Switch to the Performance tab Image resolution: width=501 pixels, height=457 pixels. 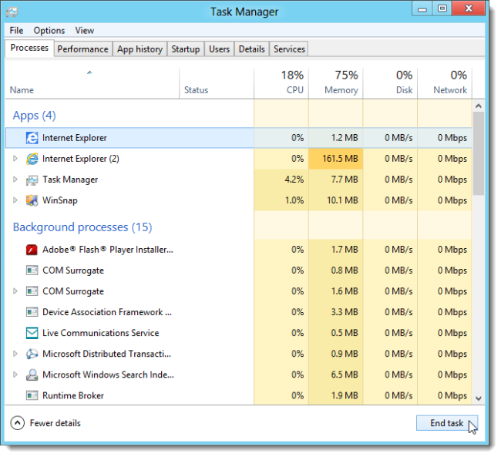(x=82, y=49)
